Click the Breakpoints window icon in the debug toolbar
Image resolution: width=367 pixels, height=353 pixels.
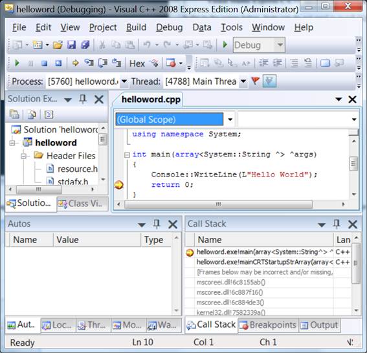click(171, 63)
